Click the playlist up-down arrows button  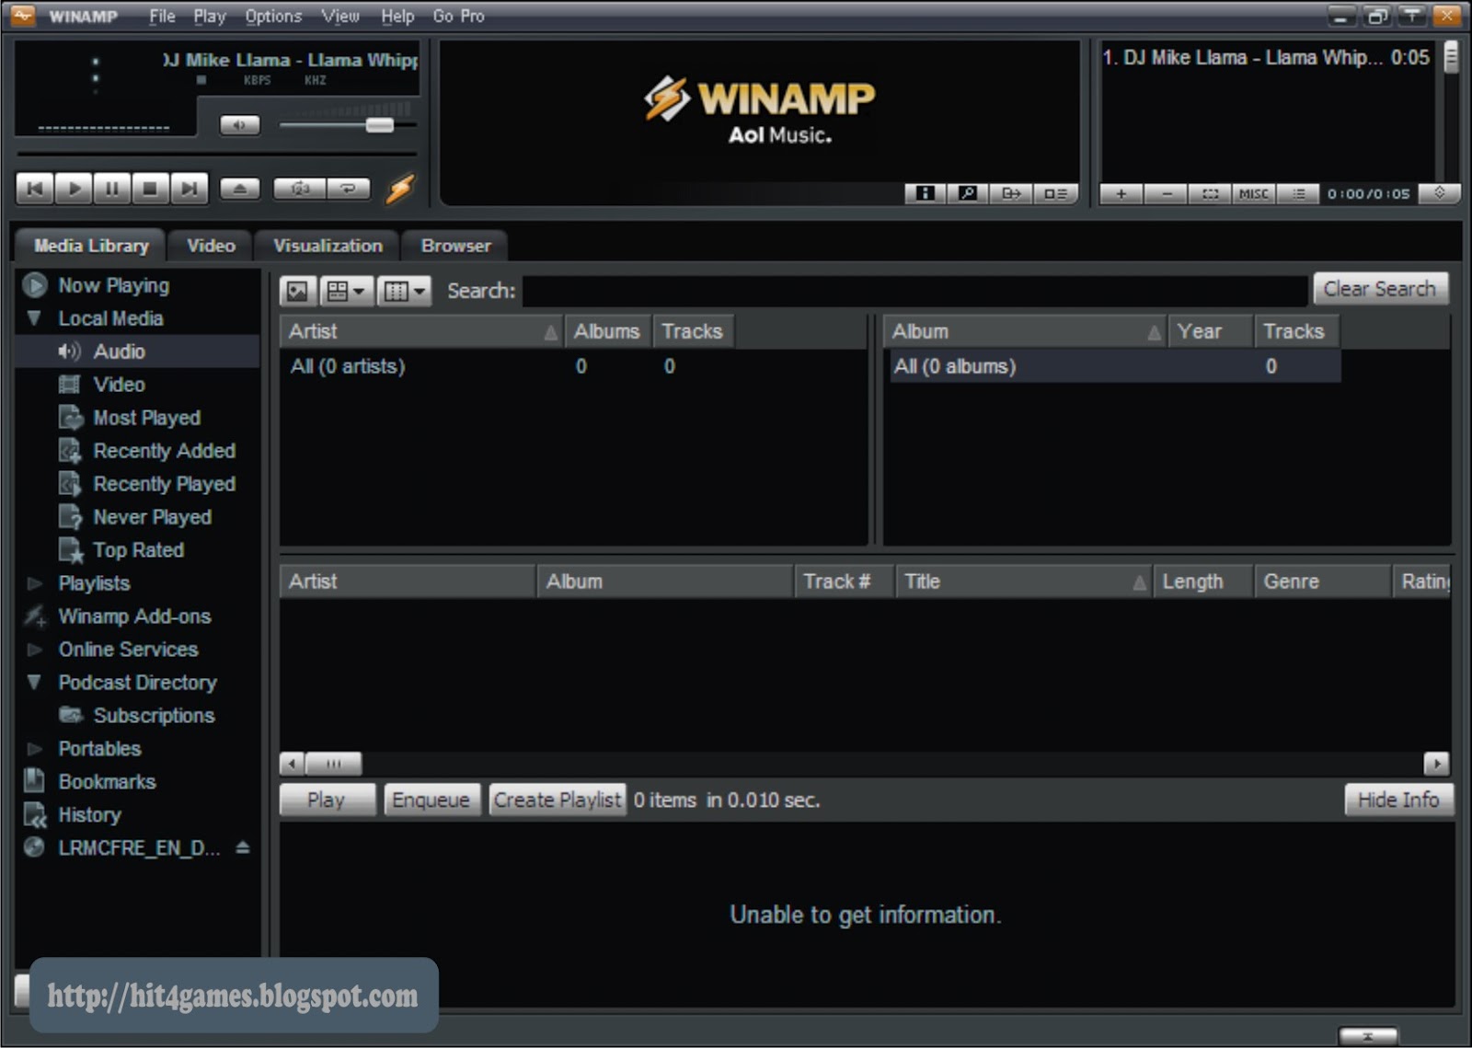pyautogui.click(x=1439, y=193)
